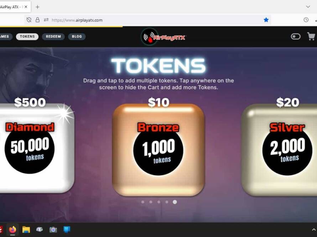Open the REDEEM nav item
This screenshot has width=317, height=237.
53,36
